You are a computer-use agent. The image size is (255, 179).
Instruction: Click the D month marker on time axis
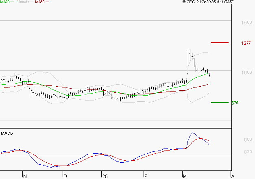(x=65, y=177)
